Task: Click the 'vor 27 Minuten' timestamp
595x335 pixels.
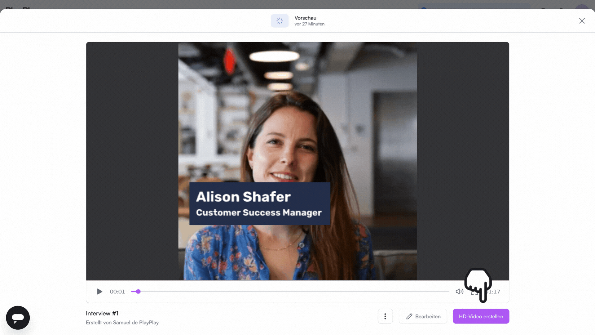Action: tap(309, 24)
